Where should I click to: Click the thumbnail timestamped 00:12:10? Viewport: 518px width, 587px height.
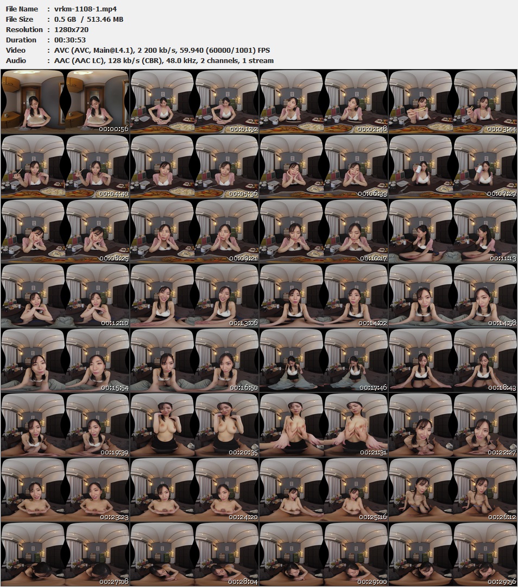click(65, 295)
